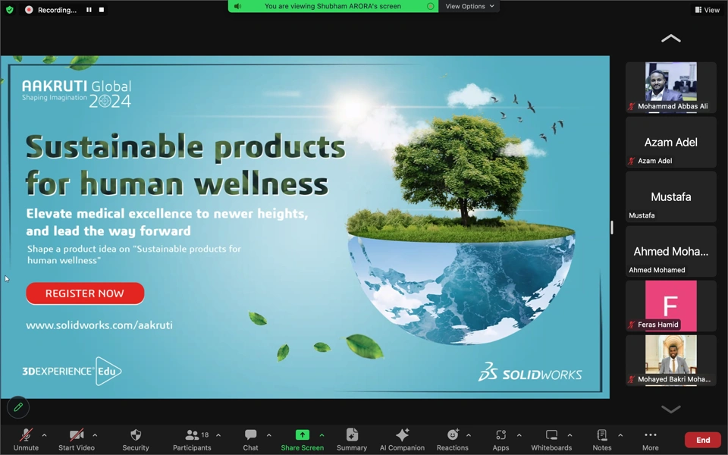Select the Mustafa participant tile
The width and height of the screenshot is (728, 455).
[x=671, y=196]
